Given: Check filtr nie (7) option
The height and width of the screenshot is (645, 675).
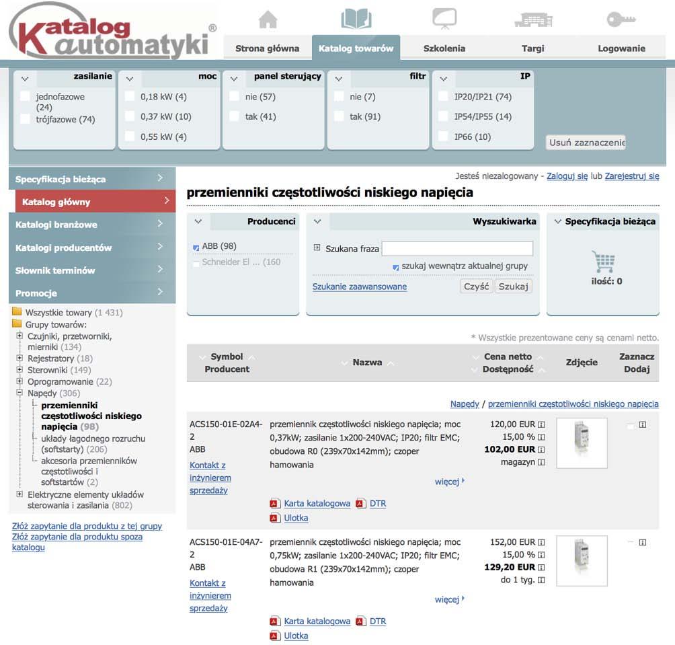Looking at the screenshot, I should pos(340,96).
